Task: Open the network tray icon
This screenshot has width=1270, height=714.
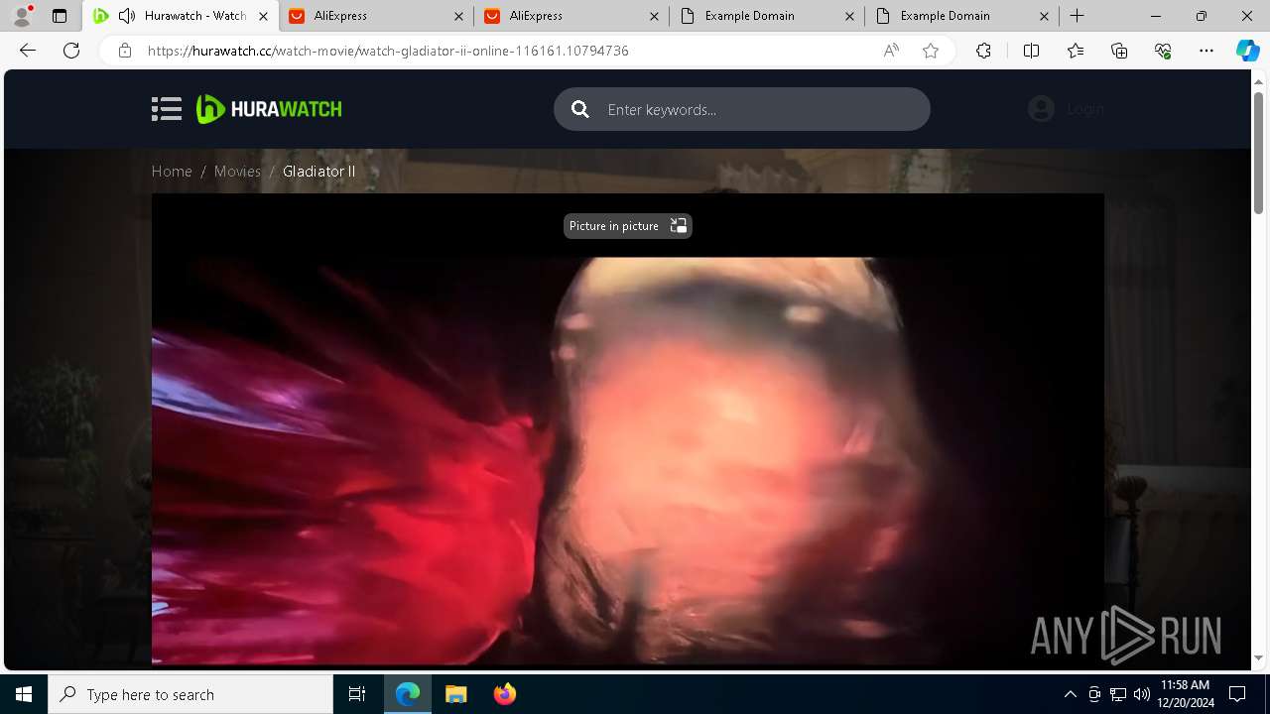Action: pyautogui.click(x=1118, y=694)
